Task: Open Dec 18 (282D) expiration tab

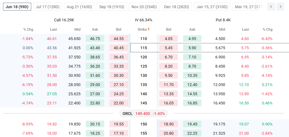Action: 176,7
